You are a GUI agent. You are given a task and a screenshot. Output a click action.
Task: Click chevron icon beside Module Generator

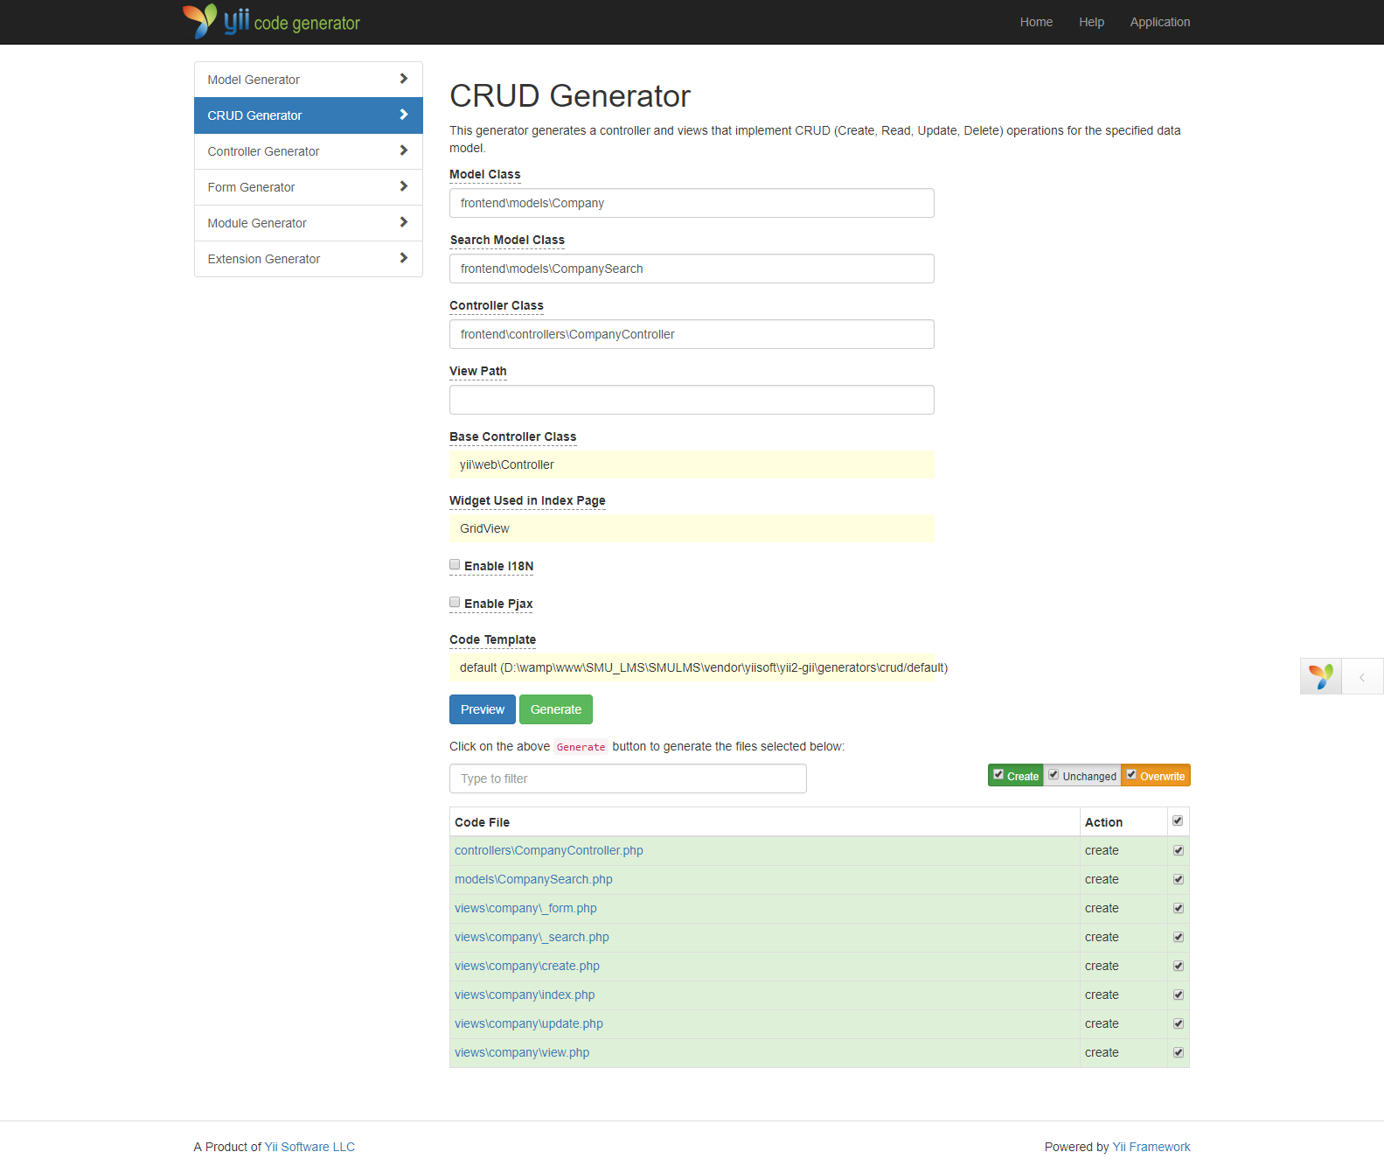coord(403,222)
